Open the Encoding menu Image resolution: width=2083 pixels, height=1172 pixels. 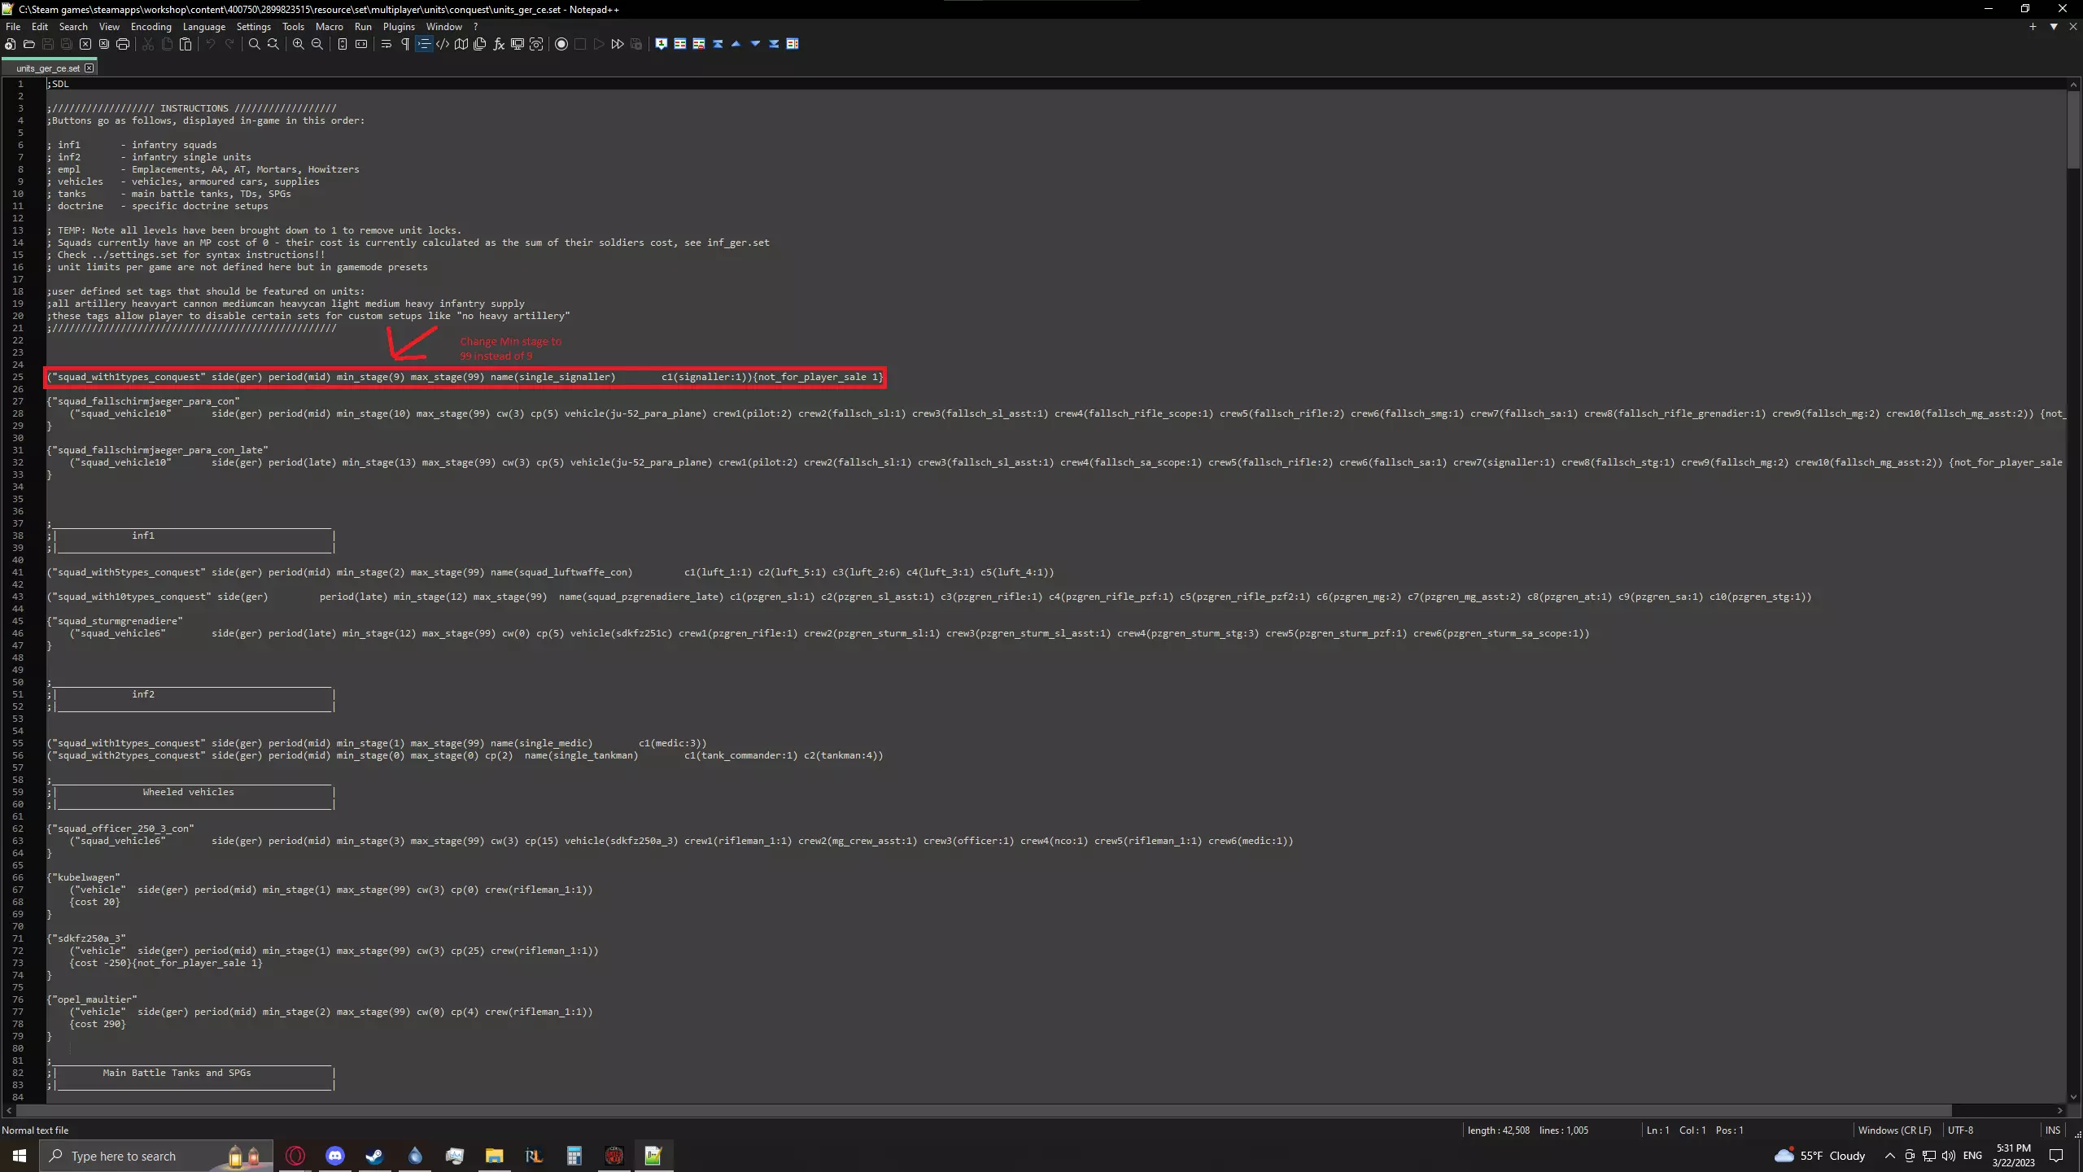point(151,27)
